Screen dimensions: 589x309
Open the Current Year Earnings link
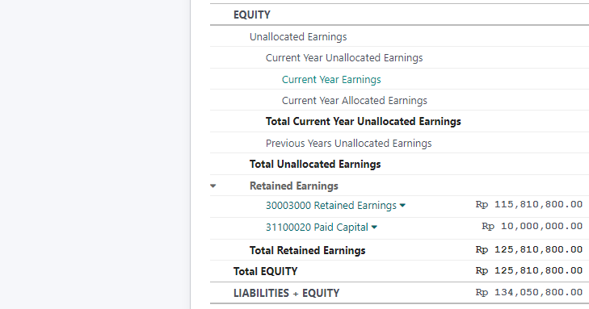331,80
